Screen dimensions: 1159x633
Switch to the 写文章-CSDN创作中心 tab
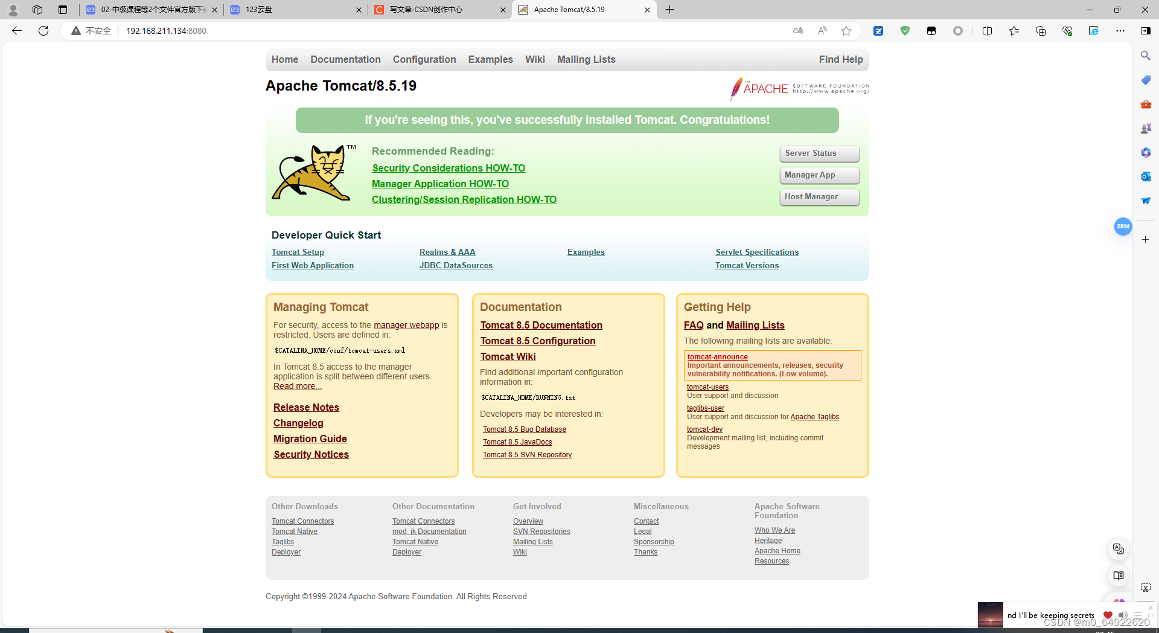point(440,10)
